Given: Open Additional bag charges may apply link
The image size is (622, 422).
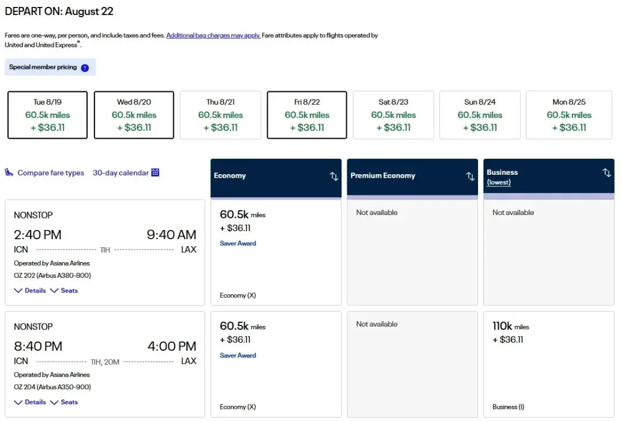Looking at the screenshot, I should pyautogui.click(x=213, y=36).
